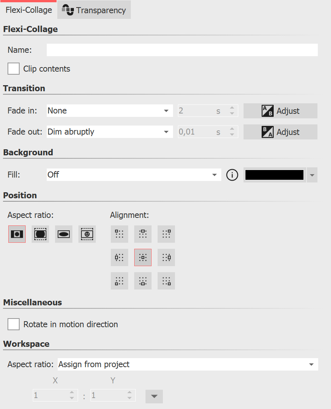Click Adjust next to Fade in
Screen dimensions: 331x409
click(280, 110)
